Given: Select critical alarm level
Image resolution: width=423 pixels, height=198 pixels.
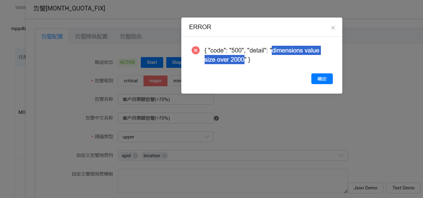Looking at the screenshot, I should click(x=131, y=81).
